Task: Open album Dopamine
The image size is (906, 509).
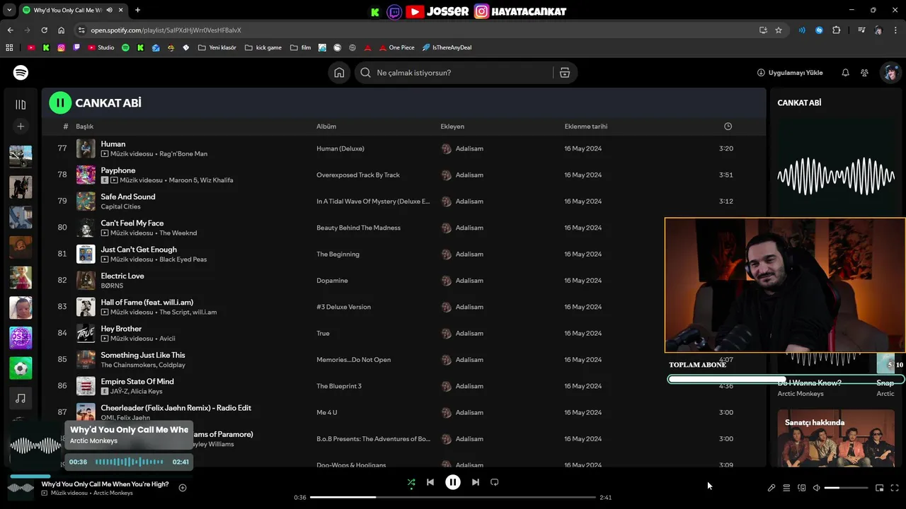Action: (x=332, y=281)
